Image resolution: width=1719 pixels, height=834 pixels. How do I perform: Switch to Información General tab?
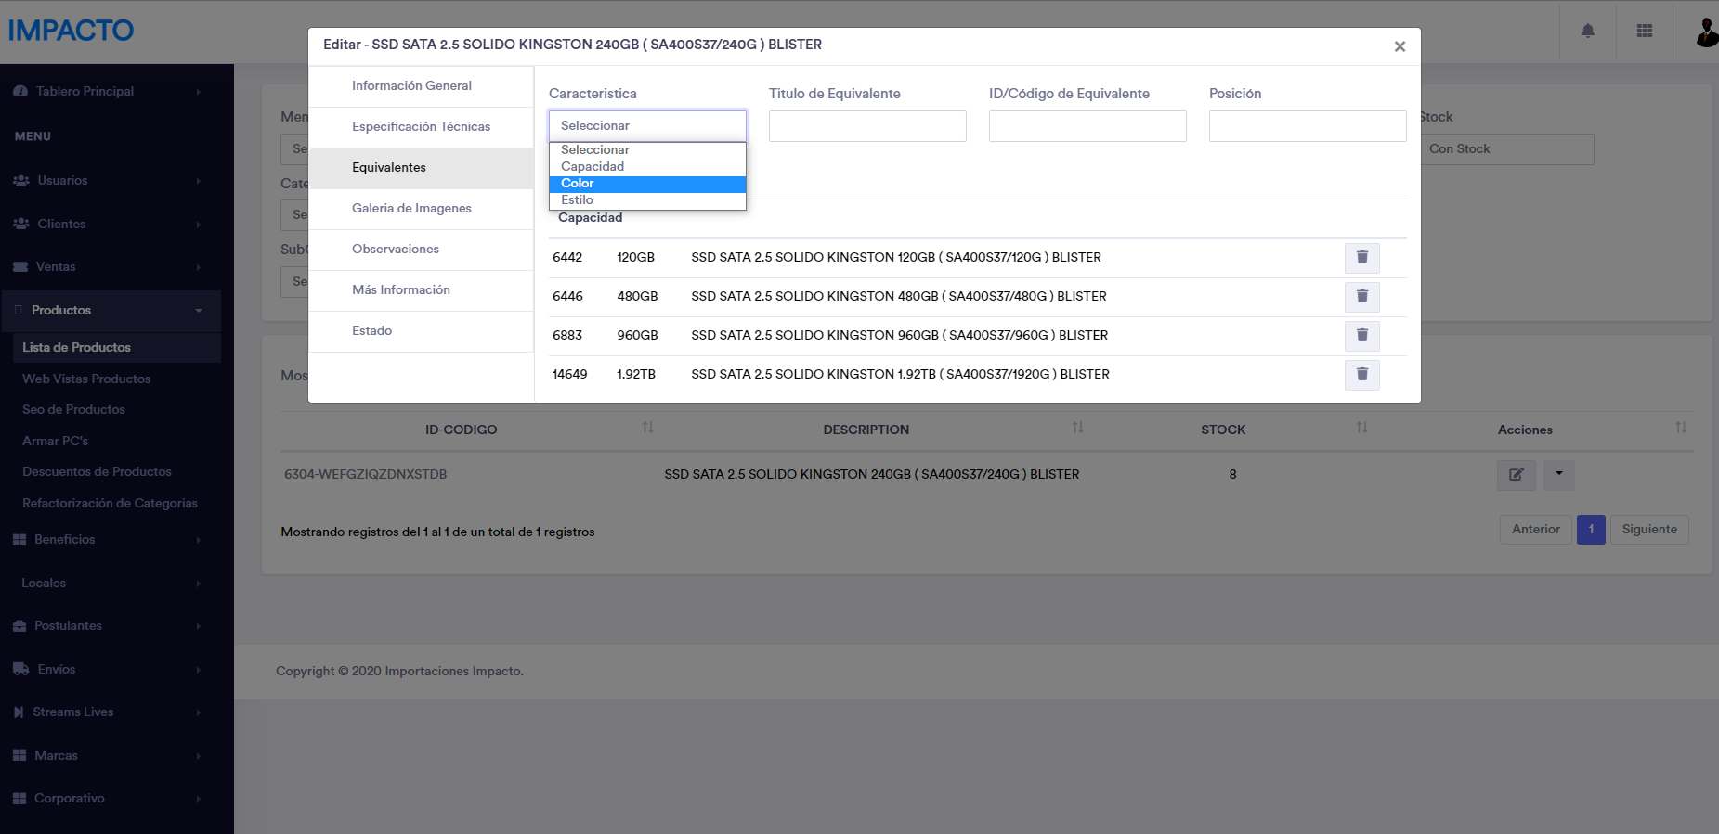pos(421,86)
